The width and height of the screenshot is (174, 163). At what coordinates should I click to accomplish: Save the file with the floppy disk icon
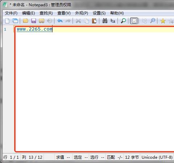tap(34, 21)
